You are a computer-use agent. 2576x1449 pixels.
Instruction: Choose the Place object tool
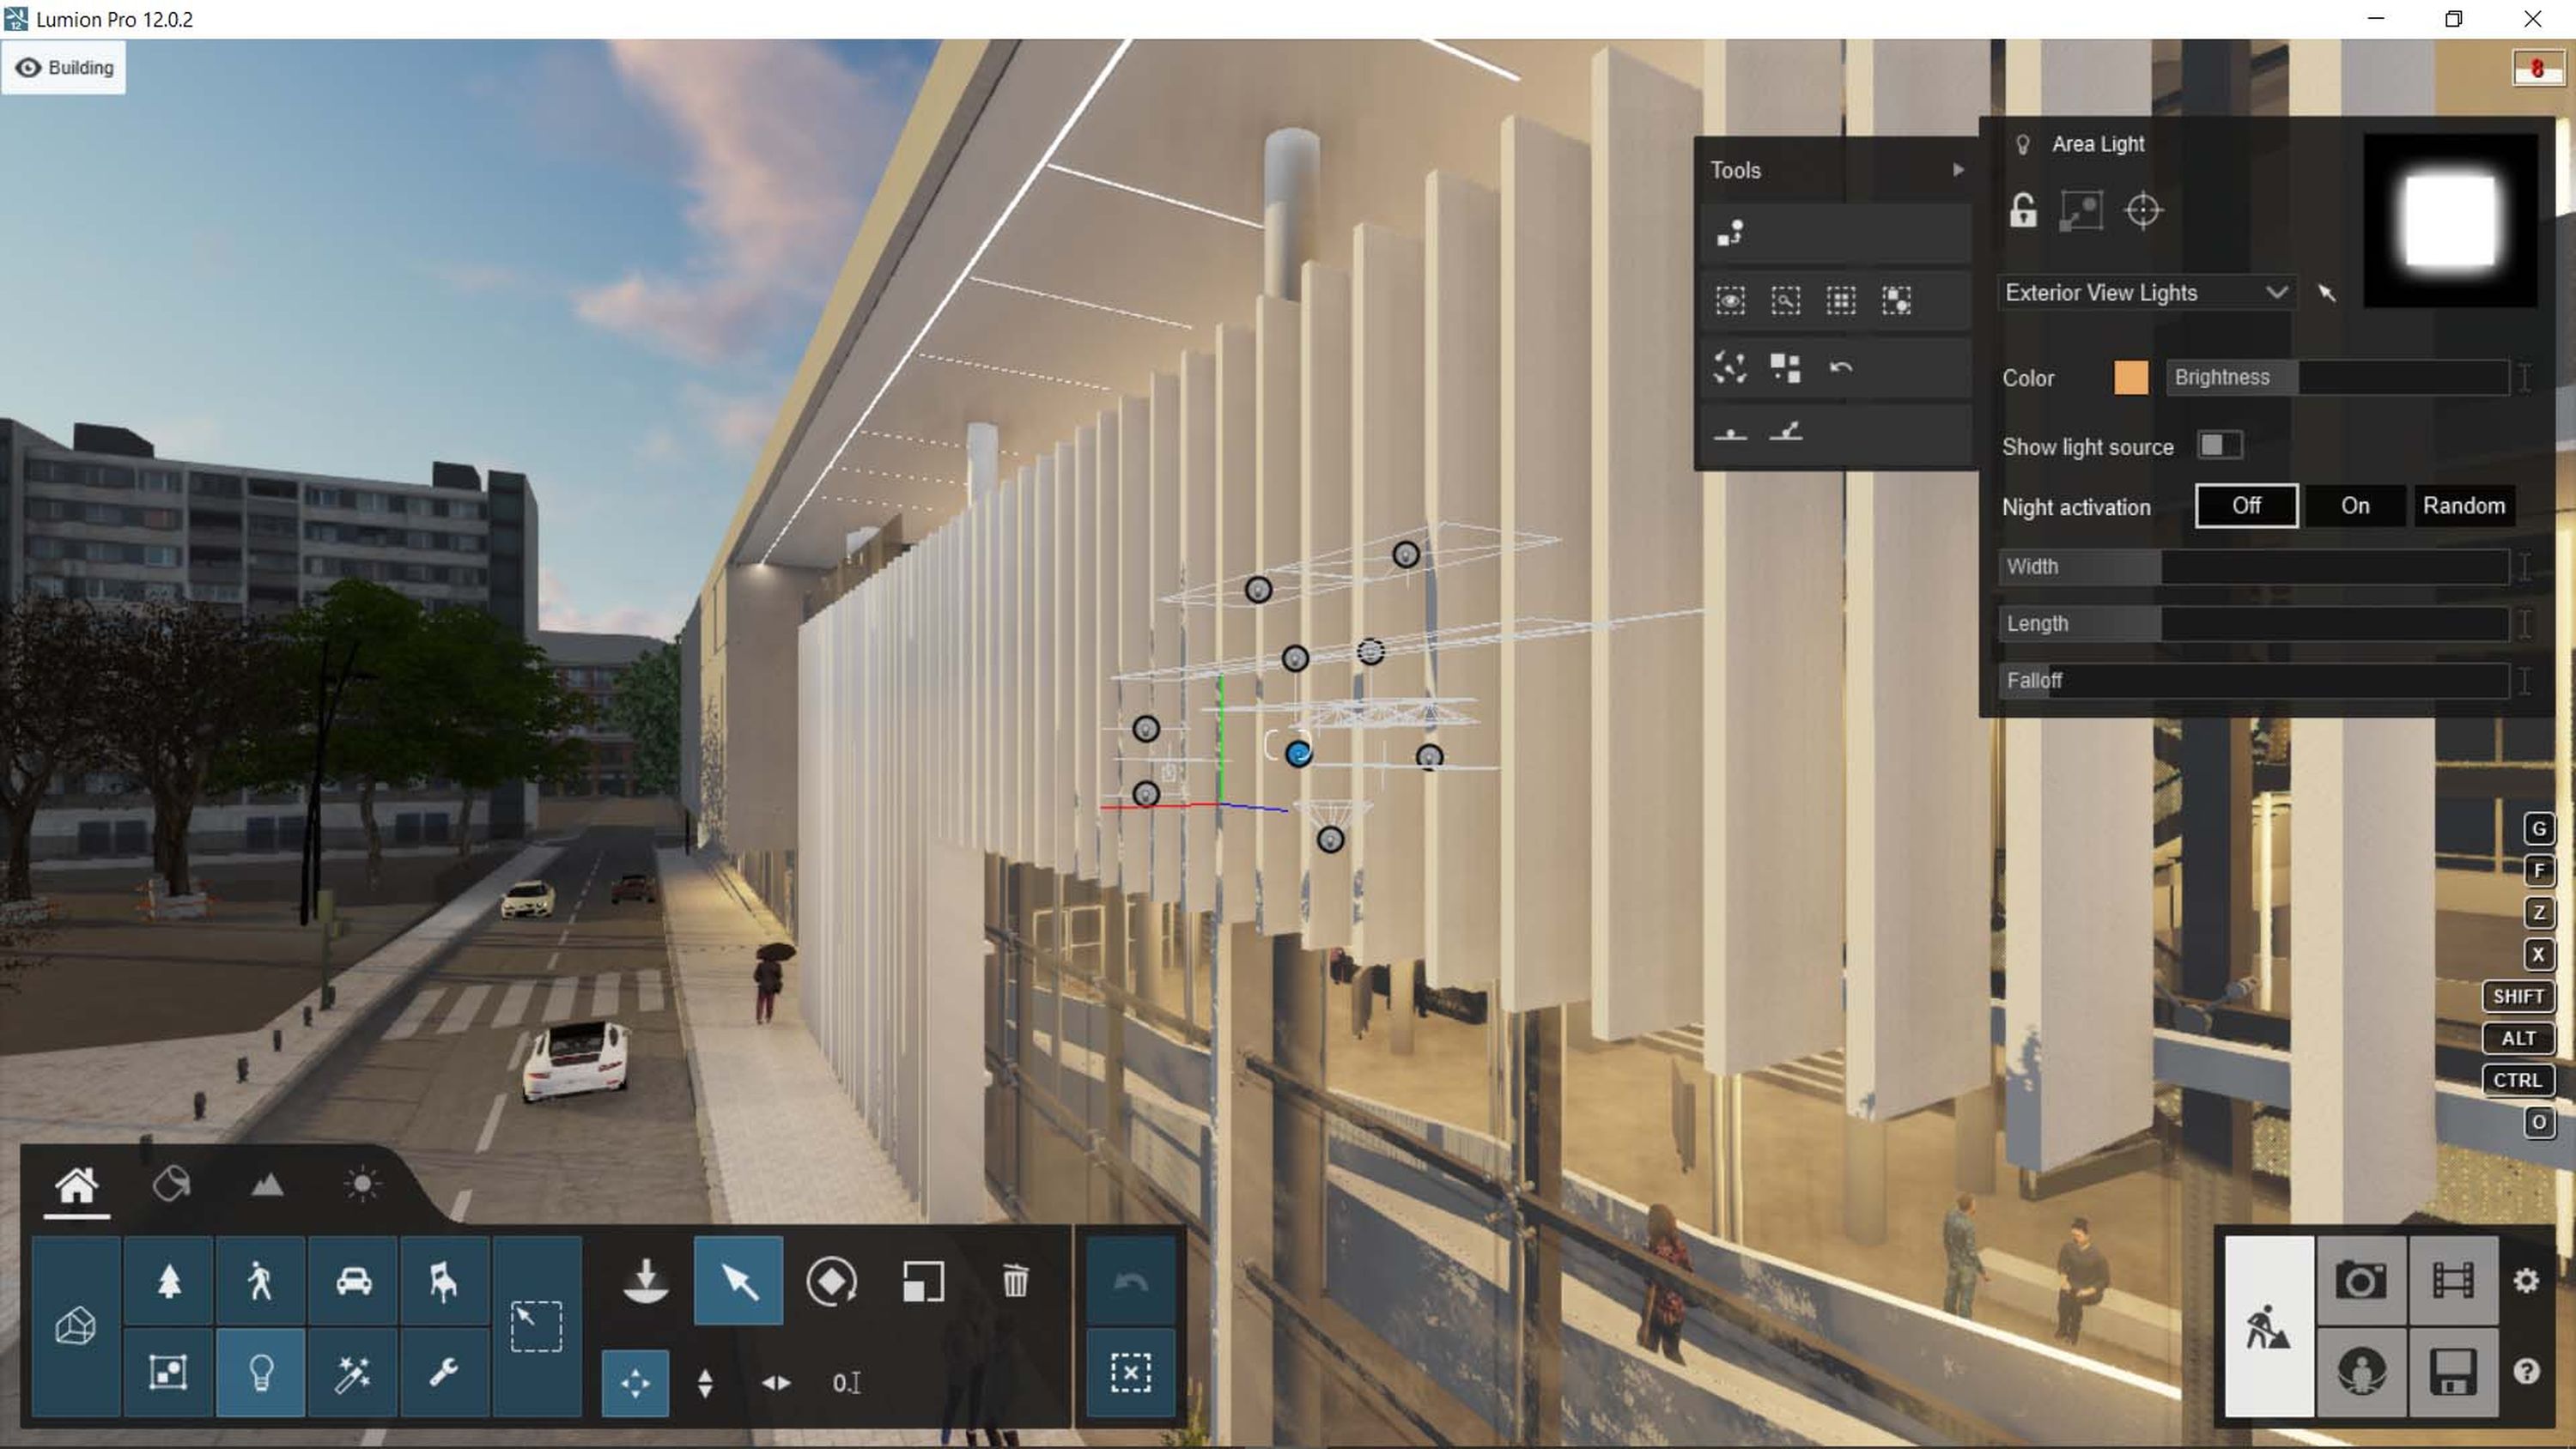[x=645, y=1280]
